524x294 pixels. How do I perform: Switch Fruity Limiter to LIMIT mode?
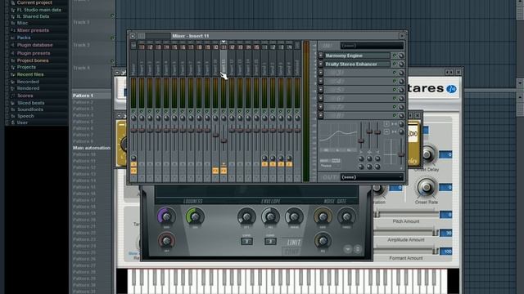(x=294, y=243)
